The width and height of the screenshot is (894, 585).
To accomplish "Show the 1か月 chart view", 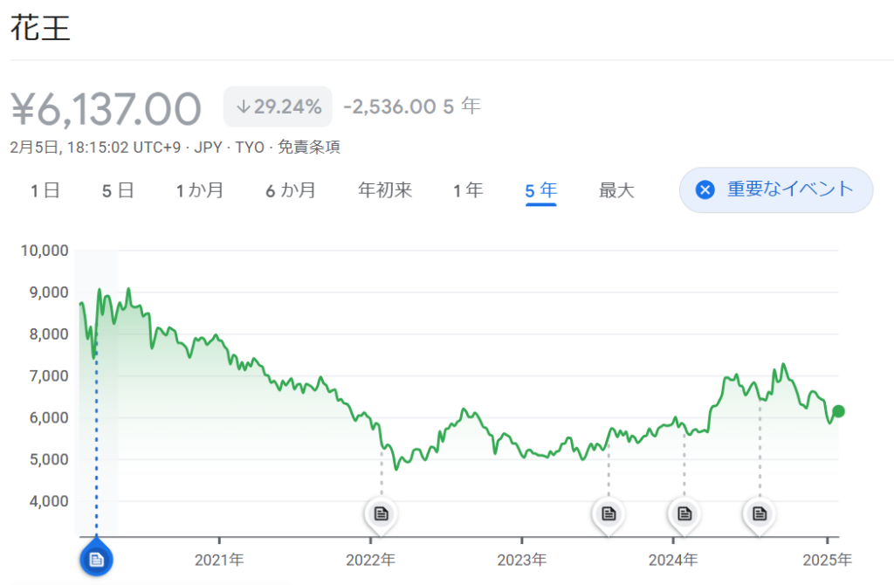I will (x=200, y=190).
